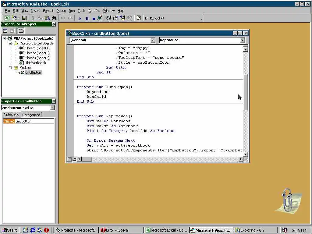Switch to the Categorized properties tab

[x=31, y=115]
